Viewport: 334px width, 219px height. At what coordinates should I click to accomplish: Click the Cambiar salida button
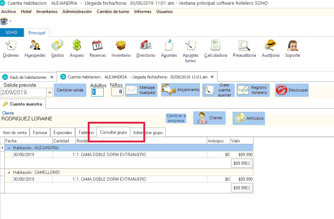pyautogui.click(x=70, y=90)
